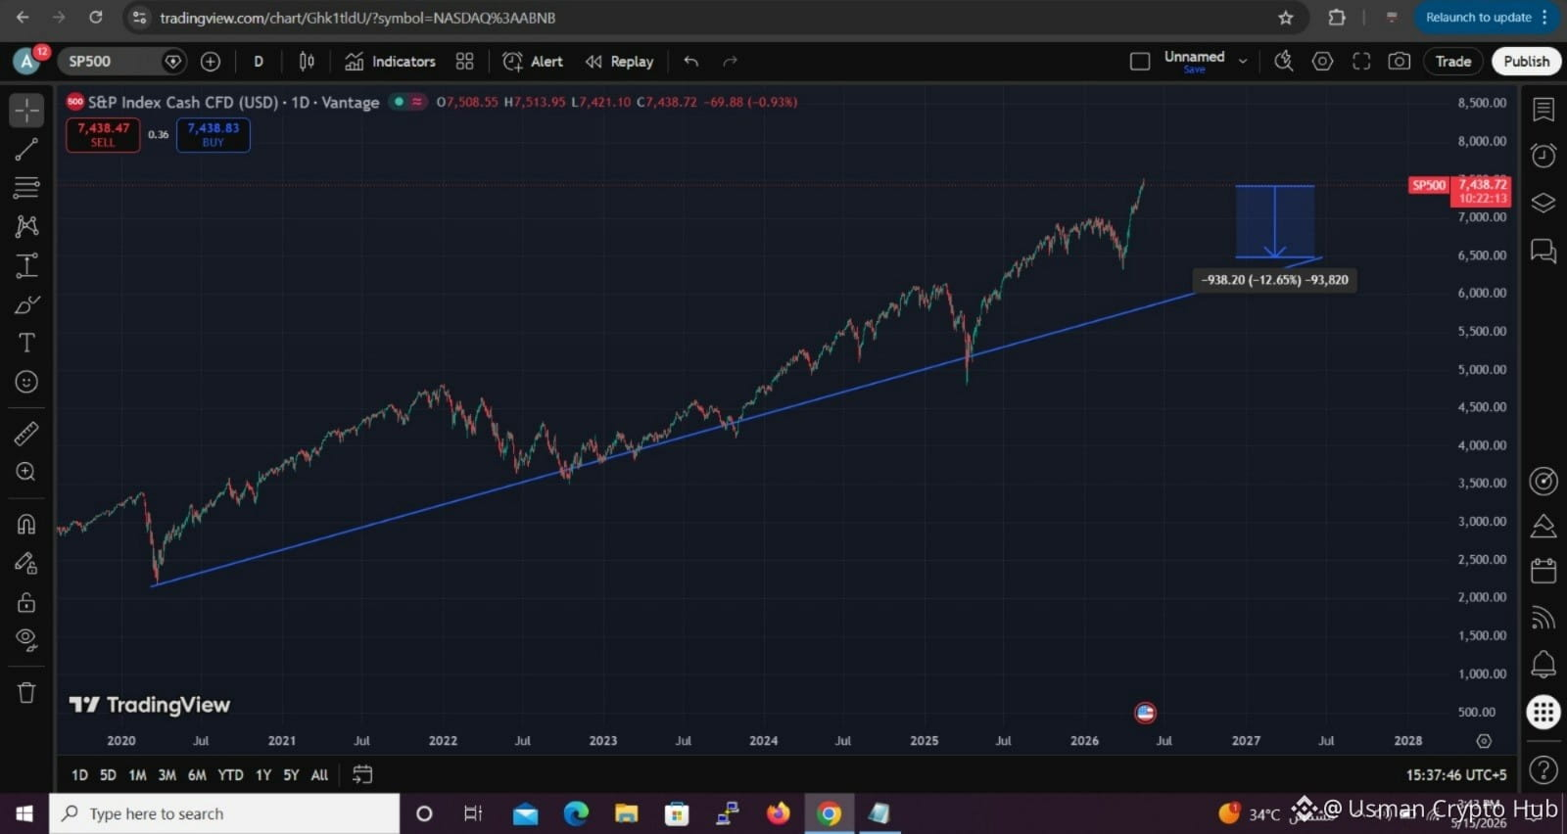Open price scale settings gear
The height and width of the screenshot is (834, 1567).
[1484, 741]
